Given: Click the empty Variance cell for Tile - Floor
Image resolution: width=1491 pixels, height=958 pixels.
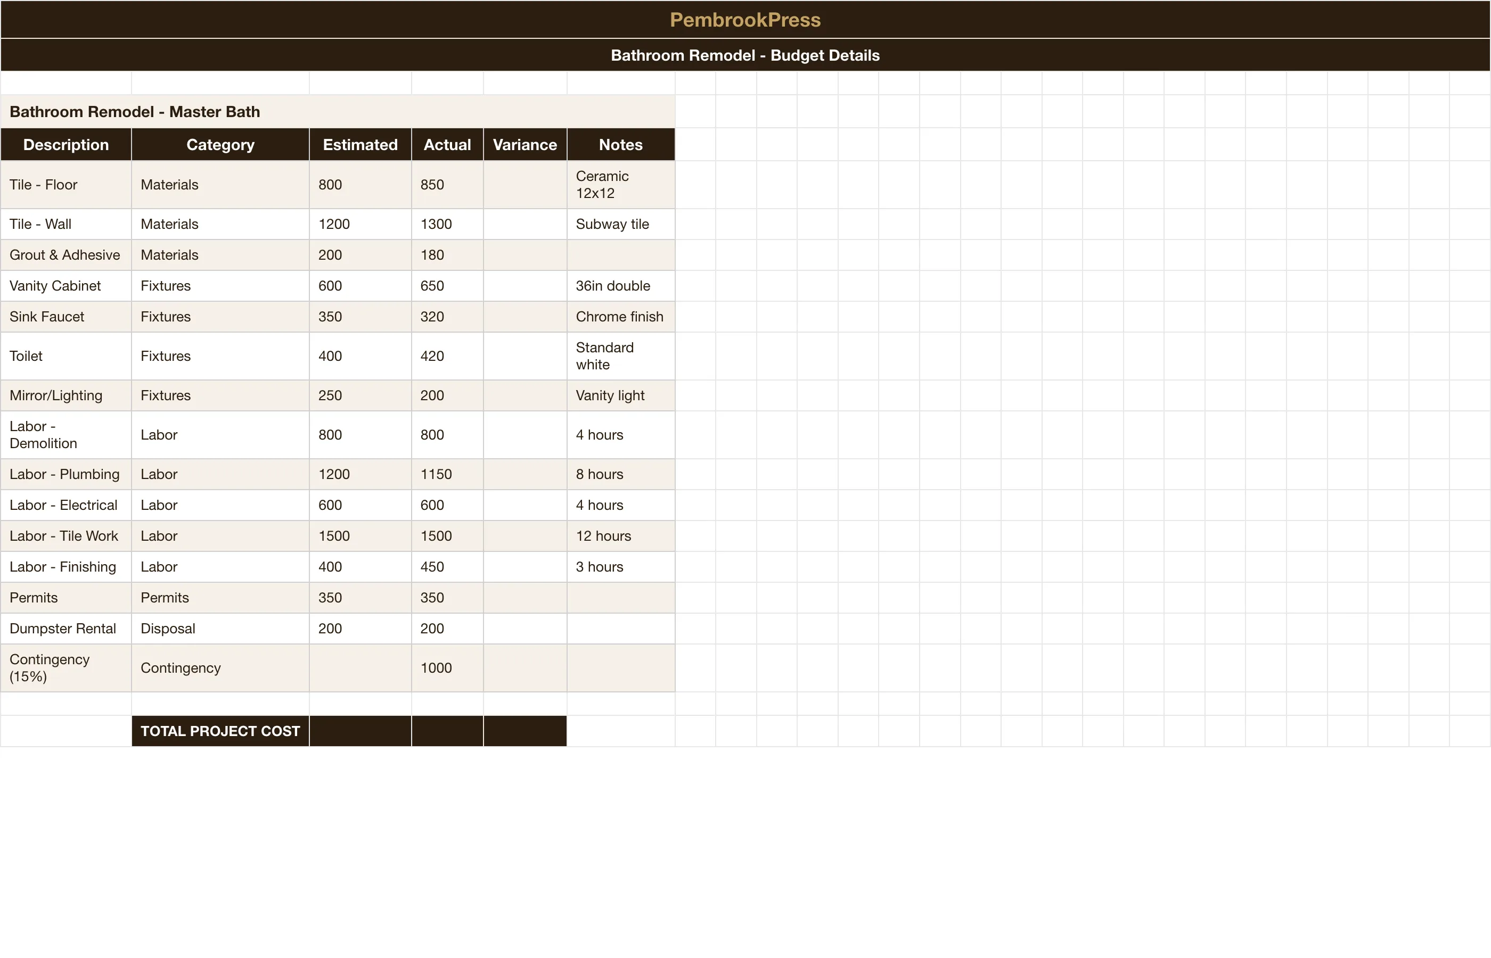Looking at the screenshot, I should point(525,185).
